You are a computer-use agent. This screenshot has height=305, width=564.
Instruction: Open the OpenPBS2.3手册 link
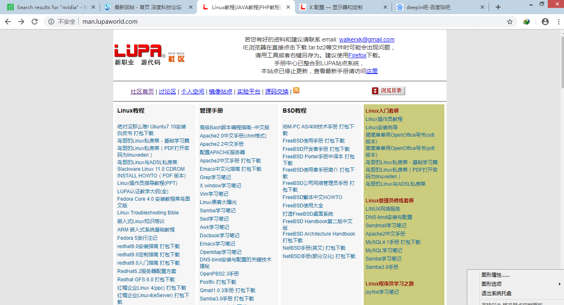point(219,274)
